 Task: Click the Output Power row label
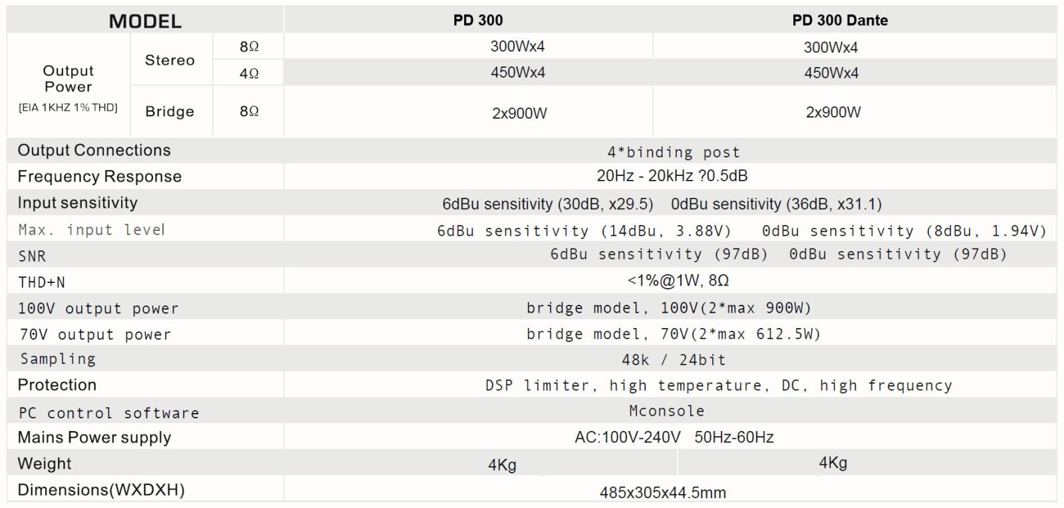click(x=68, y=79)
